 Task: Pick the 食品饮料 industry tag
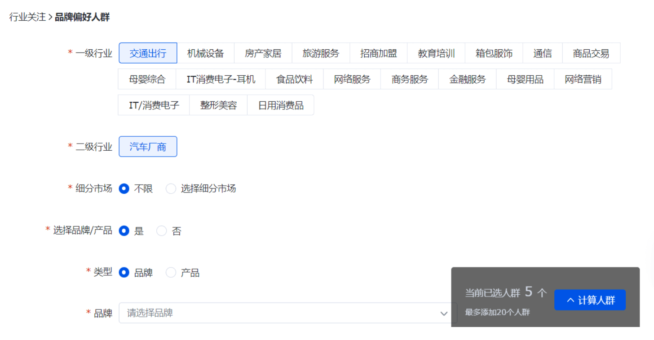click(x=294, y=79)
